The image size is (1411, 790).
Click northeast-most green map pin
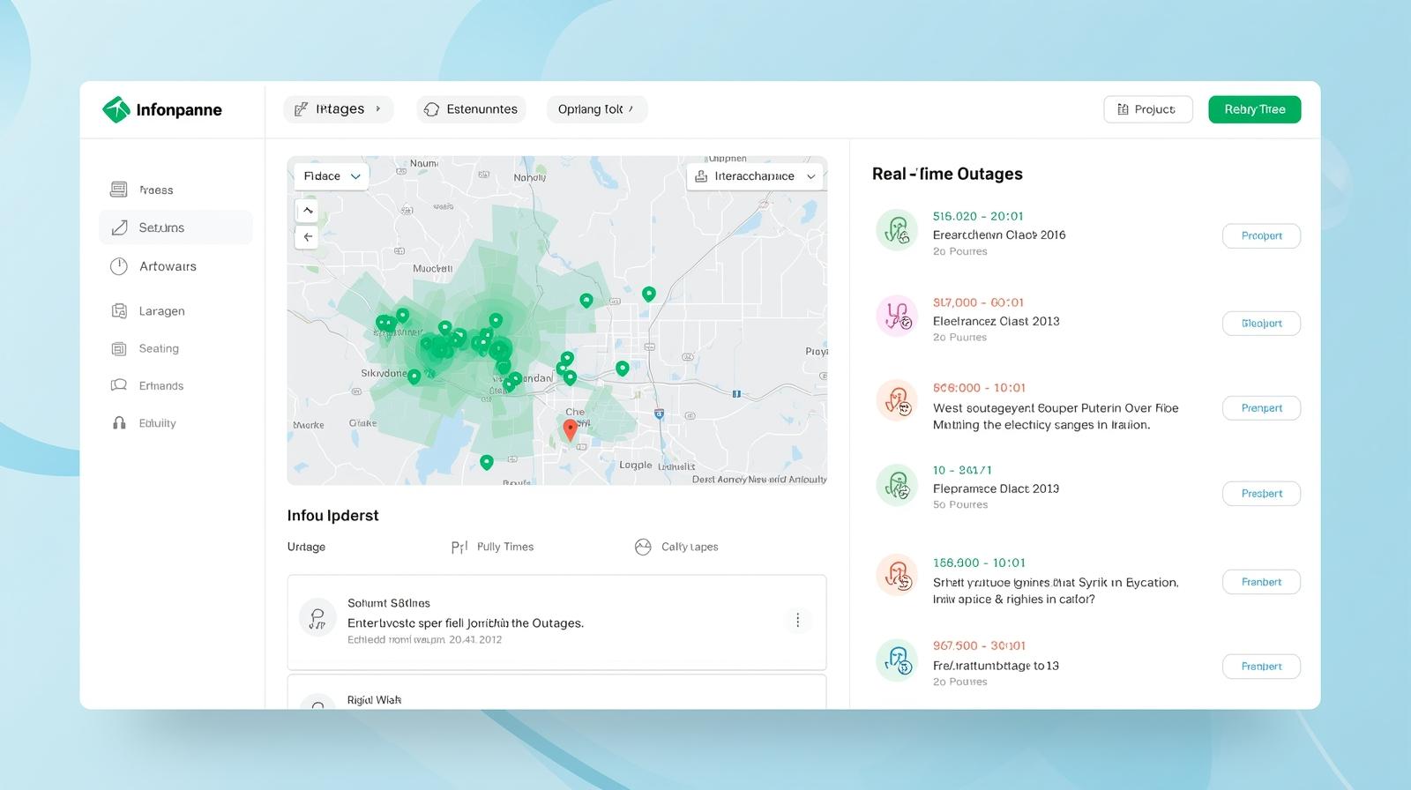click(x=649, y=294)
